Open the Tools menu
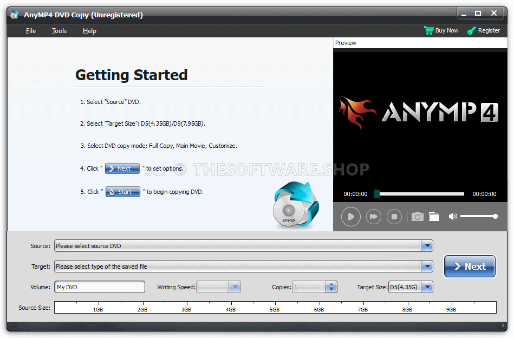This screenshot has width=514, height=338. pyautogui.click(x=59, y=31)
